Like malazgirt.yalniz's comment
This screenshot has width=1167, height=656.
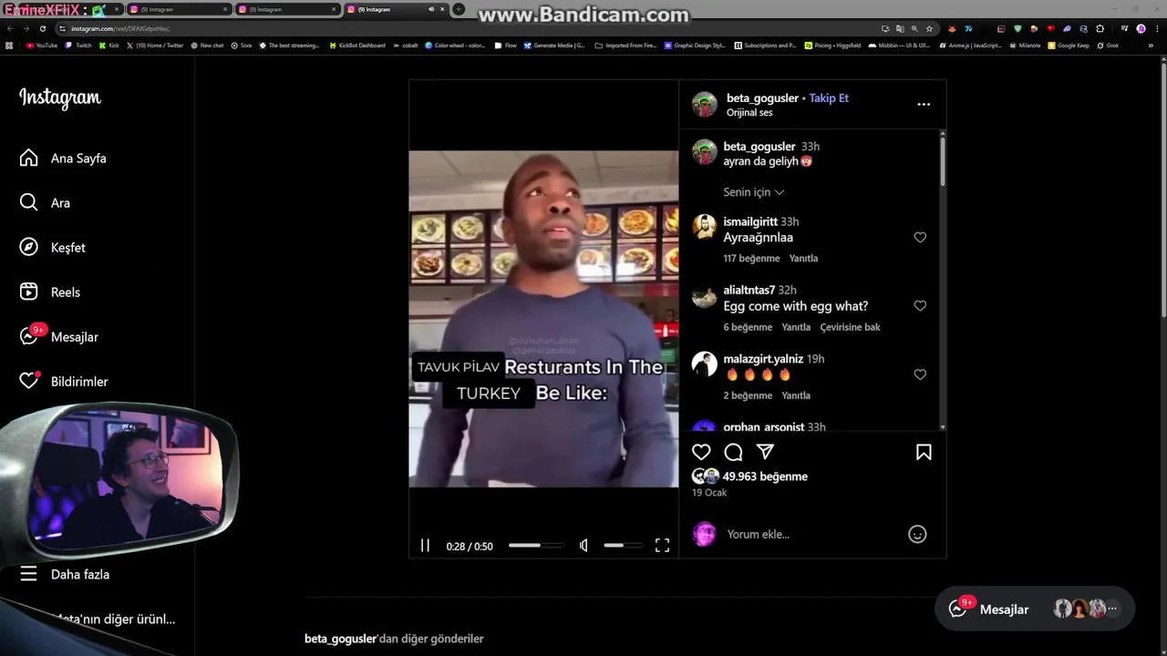(920, 374)
